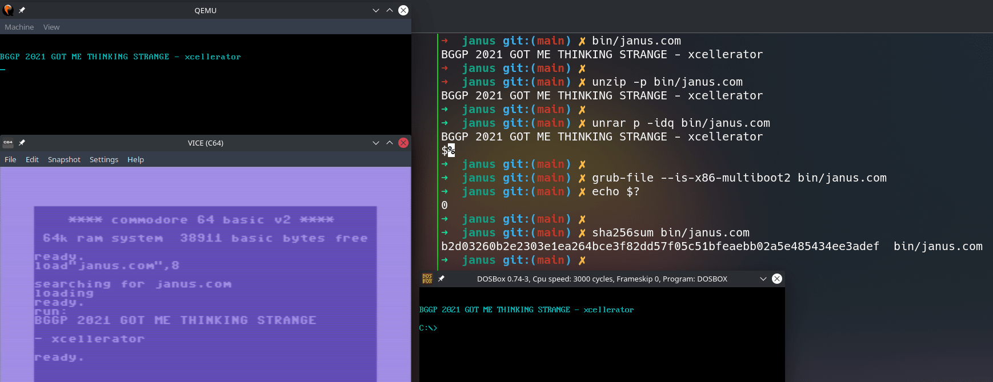This screenshot has width=993, height=382.
Task: Click the QEMU app icon in title bar
Action: point(8,10)
